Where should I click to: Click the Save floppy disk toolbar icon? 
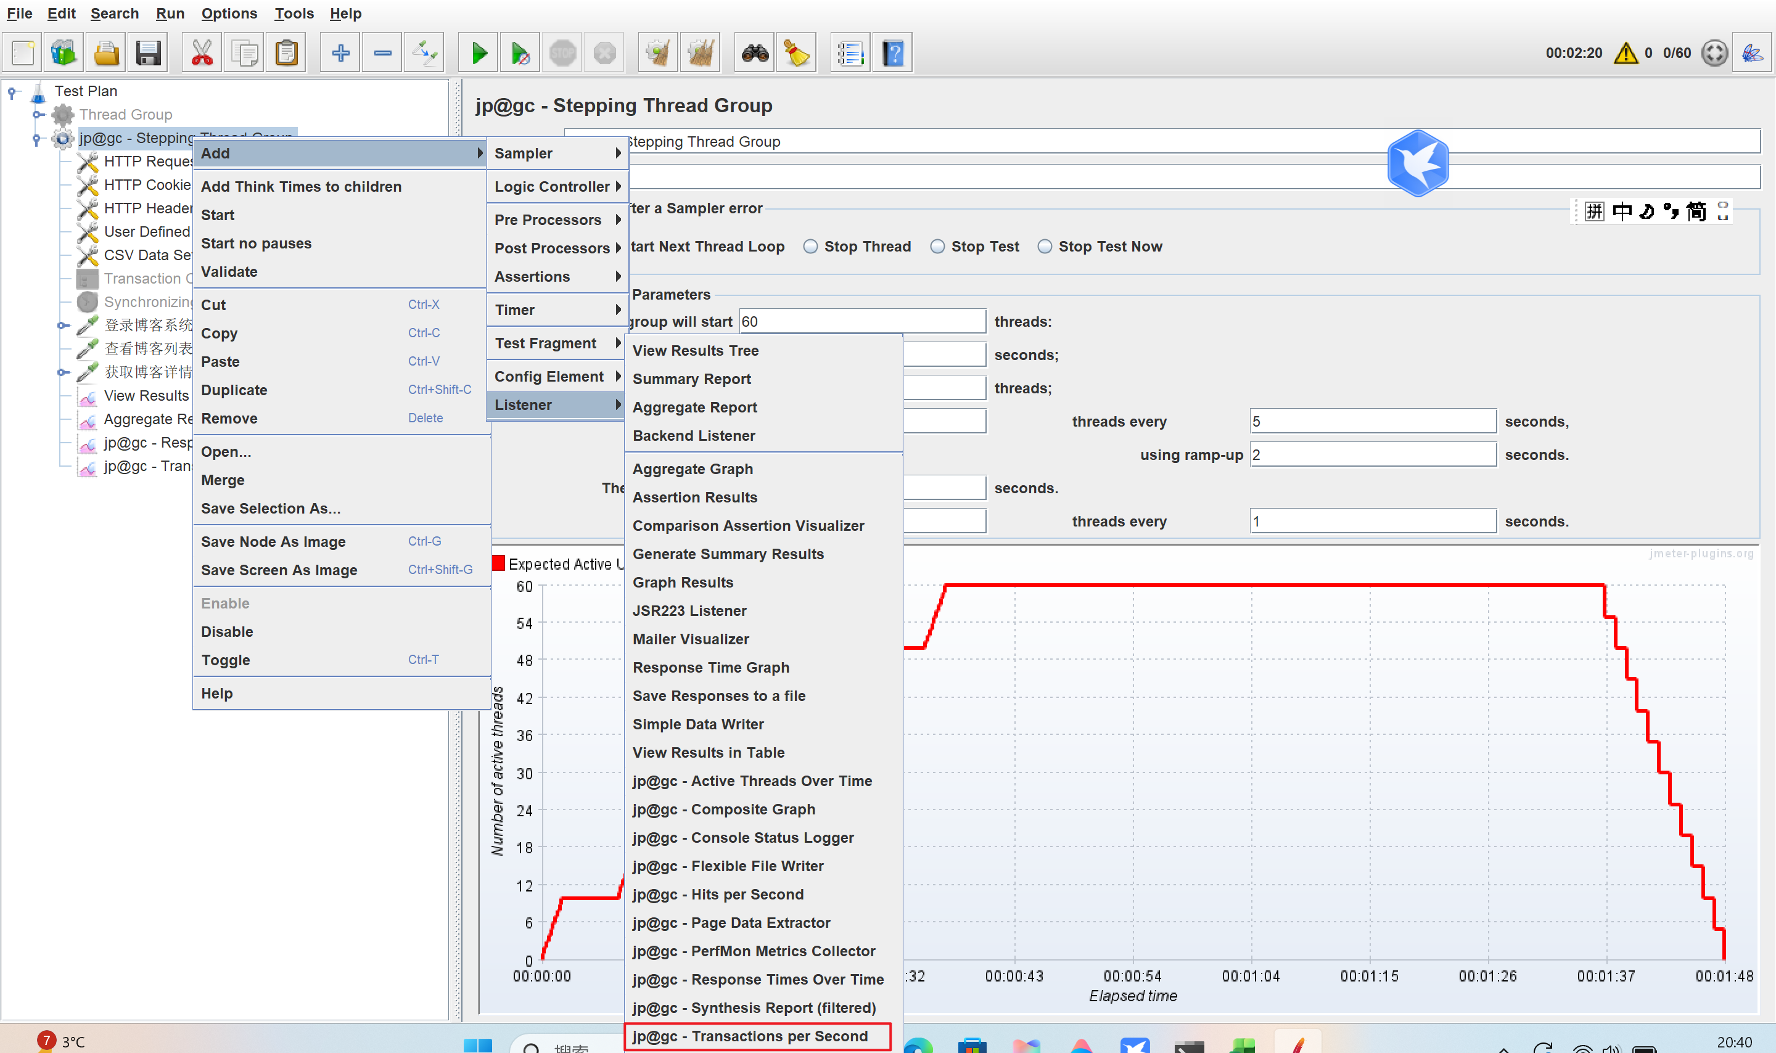coord(148,53)
